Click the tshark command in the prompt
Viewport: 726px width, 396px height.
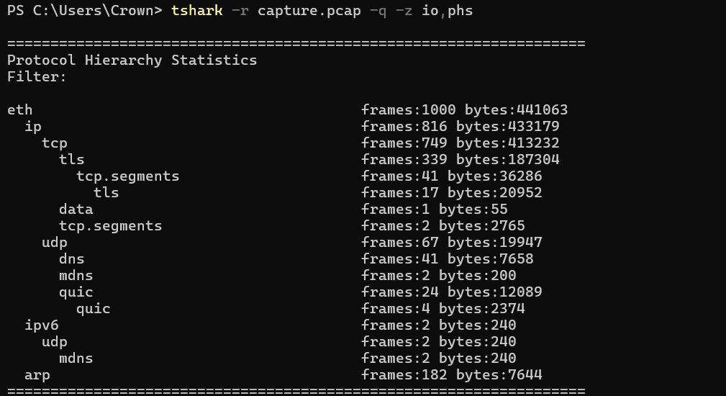[x=196, y=11]
